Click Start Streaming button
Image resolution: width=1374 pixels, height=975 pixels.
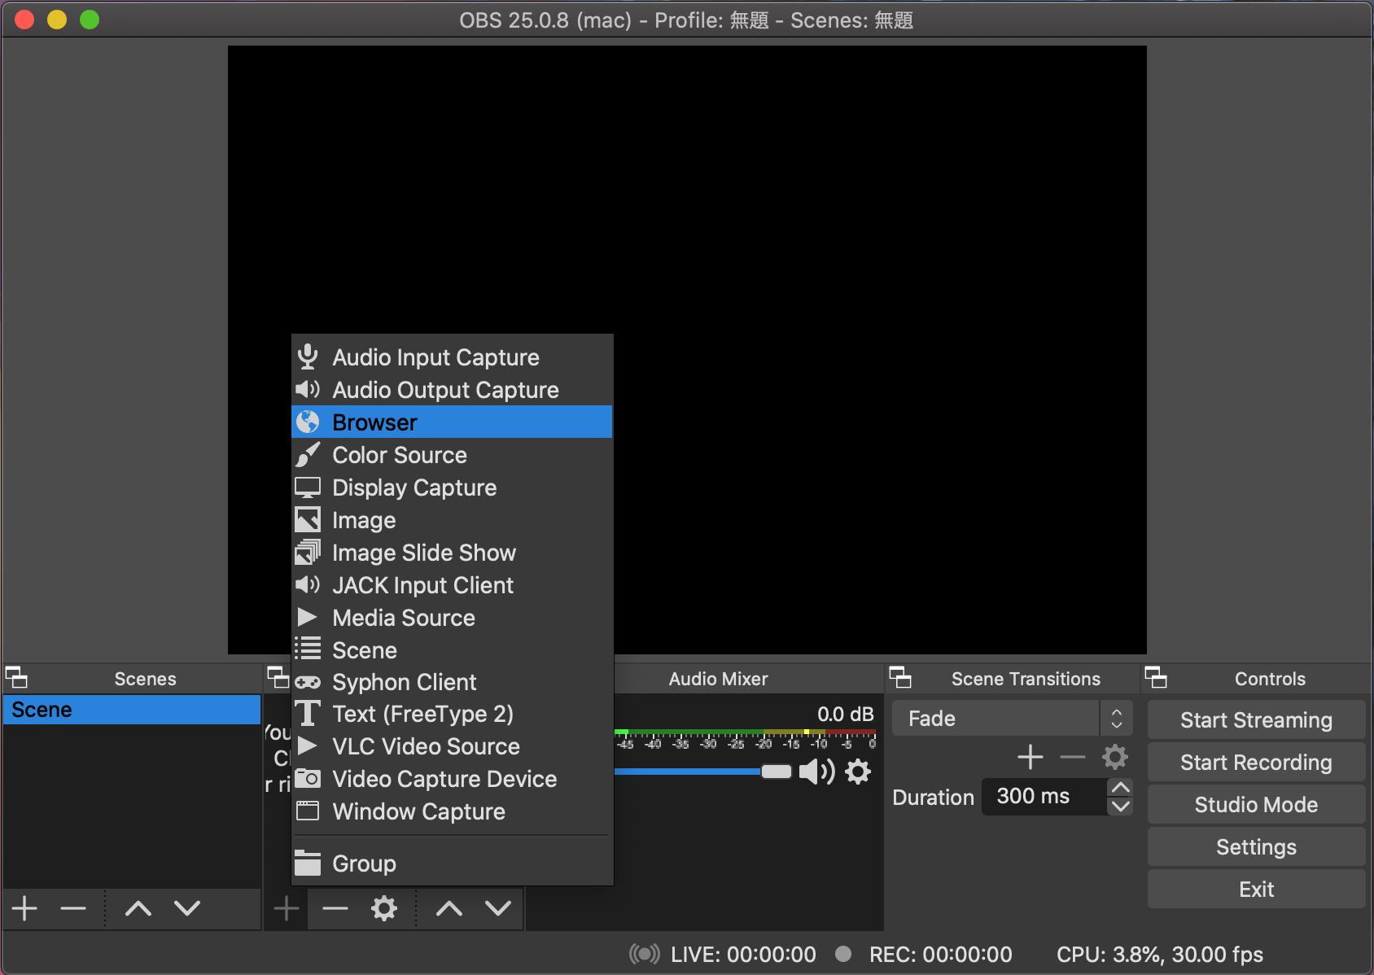click(x=1256, y=720)
